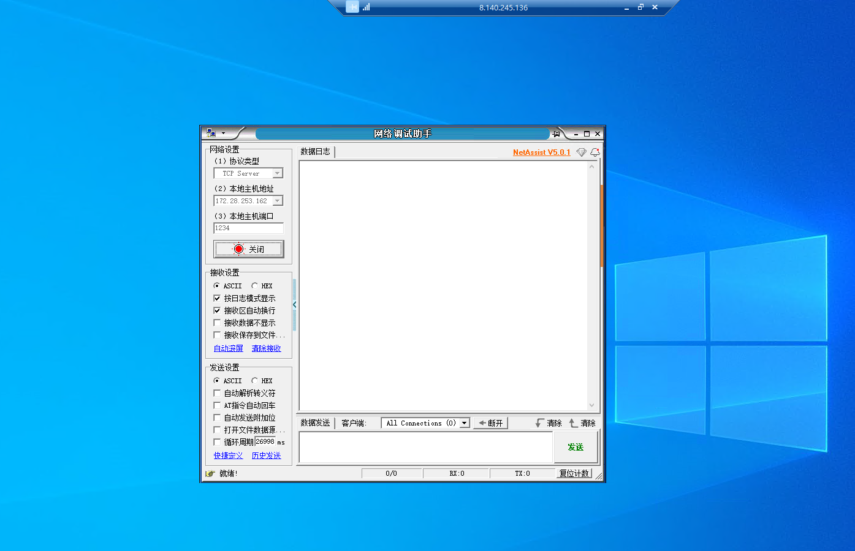The image size is (855, 551).
Task: Enable 自动发送附加位
Action: pyautogui.click(x=217, y=418)
